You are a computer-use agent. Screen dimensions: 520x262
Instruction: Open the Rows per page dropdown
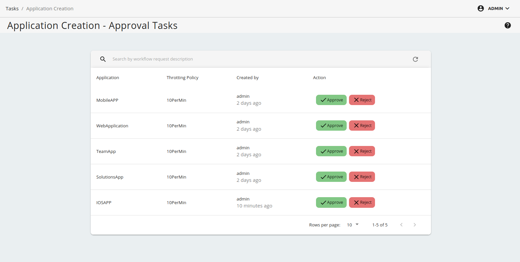coord(353,225)
